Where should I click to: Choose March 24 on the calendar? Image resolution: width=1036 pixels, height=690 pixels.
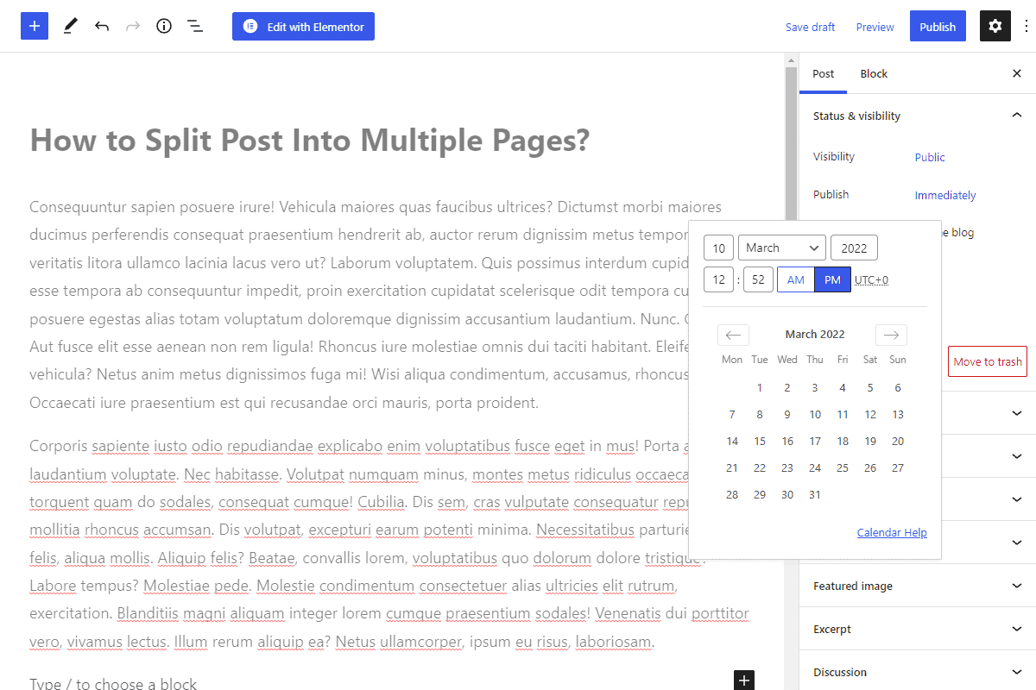815,468
